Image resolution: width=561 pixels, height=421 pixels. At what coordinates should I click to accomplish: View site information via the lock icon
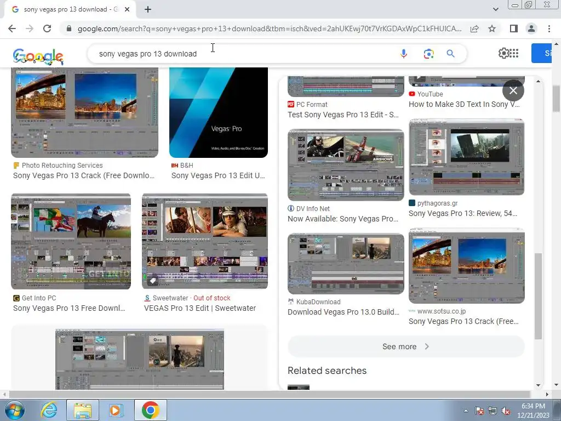(x=69, y=29)
